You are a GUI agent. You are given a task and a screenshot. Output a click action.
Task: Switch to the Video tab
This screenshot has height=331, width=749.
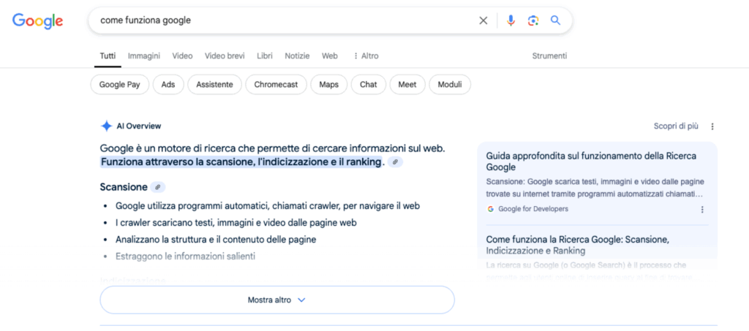(x=182, y=56)
